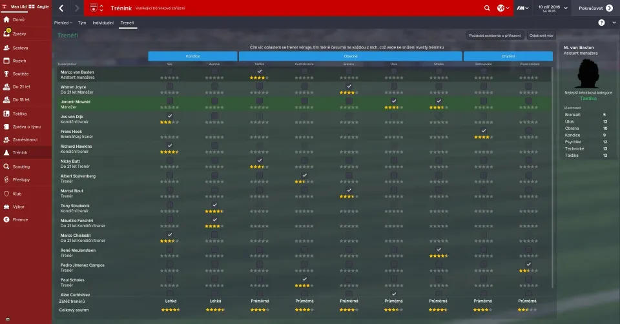
Task: Uncheck Síla checkbox for Jos van Dijk
Action: click(169, 116)
